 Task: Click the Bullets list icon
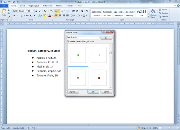click(x=56, y=11)
